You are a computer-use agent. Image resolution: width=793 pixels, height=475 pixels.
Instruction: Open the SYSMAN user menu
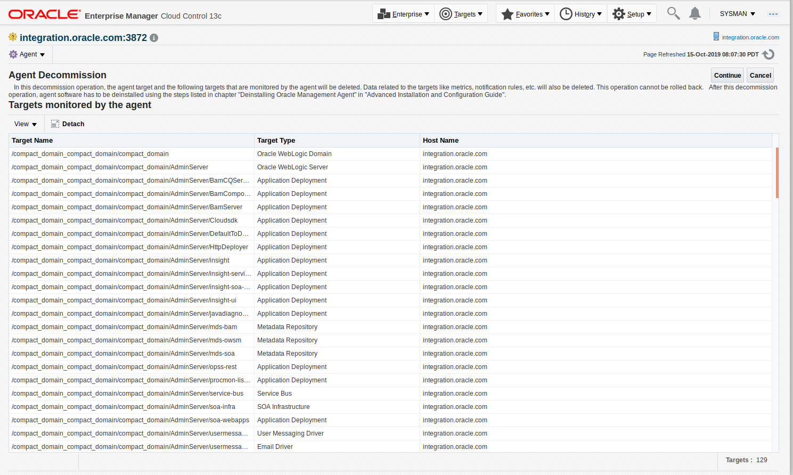click(x=737, y=14)
